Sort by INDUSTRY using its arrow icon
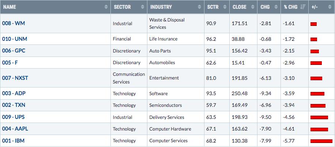The image size is (335, 147). [x=200, y=7]
